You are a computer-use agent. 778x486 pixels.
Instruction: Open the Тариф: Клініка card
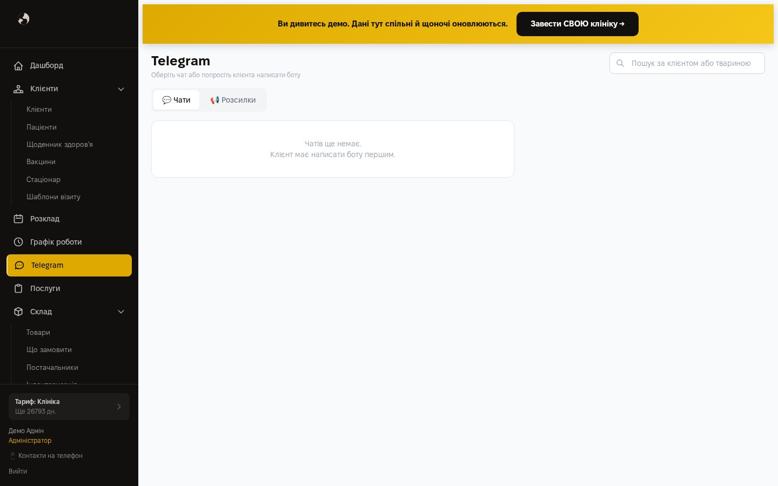click(x=69, y=407)
